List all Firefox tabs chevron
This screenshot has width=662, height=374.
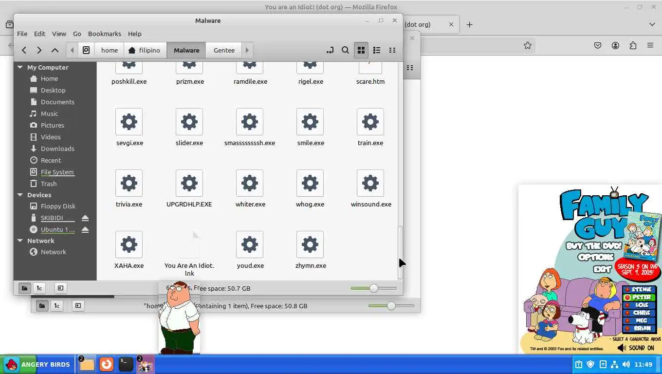(652, 24)
